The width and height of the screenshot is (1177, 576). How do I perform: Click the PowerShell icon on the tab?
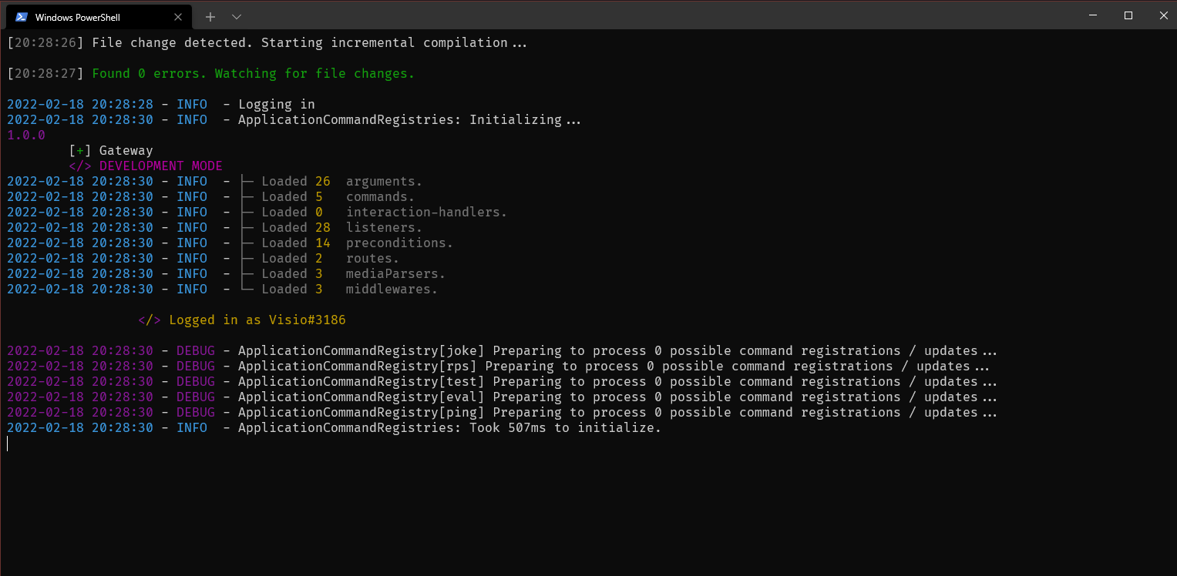tap(22, 15)
